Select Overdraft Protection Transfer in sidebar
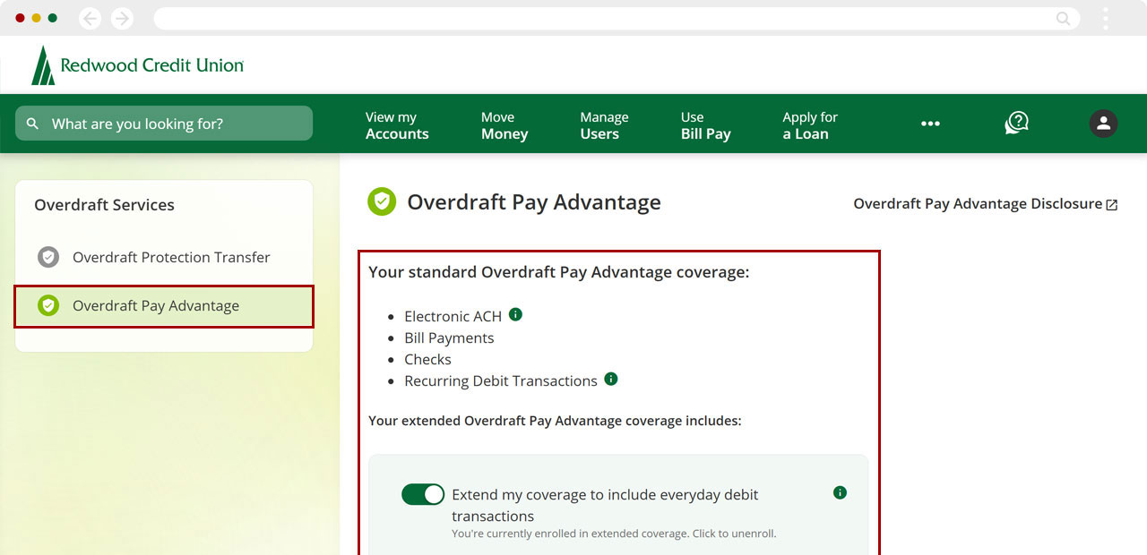The image size is (1147, 555). click(x=170, y=257)
